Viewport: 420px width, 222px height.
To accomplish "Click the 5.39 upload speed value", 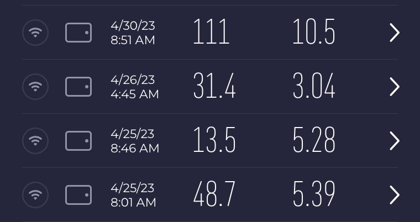I will tap(314, 195).
